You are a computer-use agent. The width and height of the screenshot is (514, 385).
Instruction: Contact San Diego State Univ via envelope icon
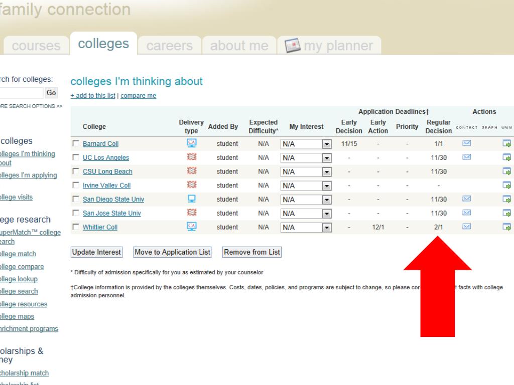[x=466, y=199]
